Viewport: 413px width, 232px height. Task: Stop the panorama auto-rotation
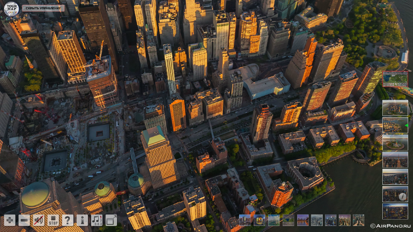click(x=53, y=220)
